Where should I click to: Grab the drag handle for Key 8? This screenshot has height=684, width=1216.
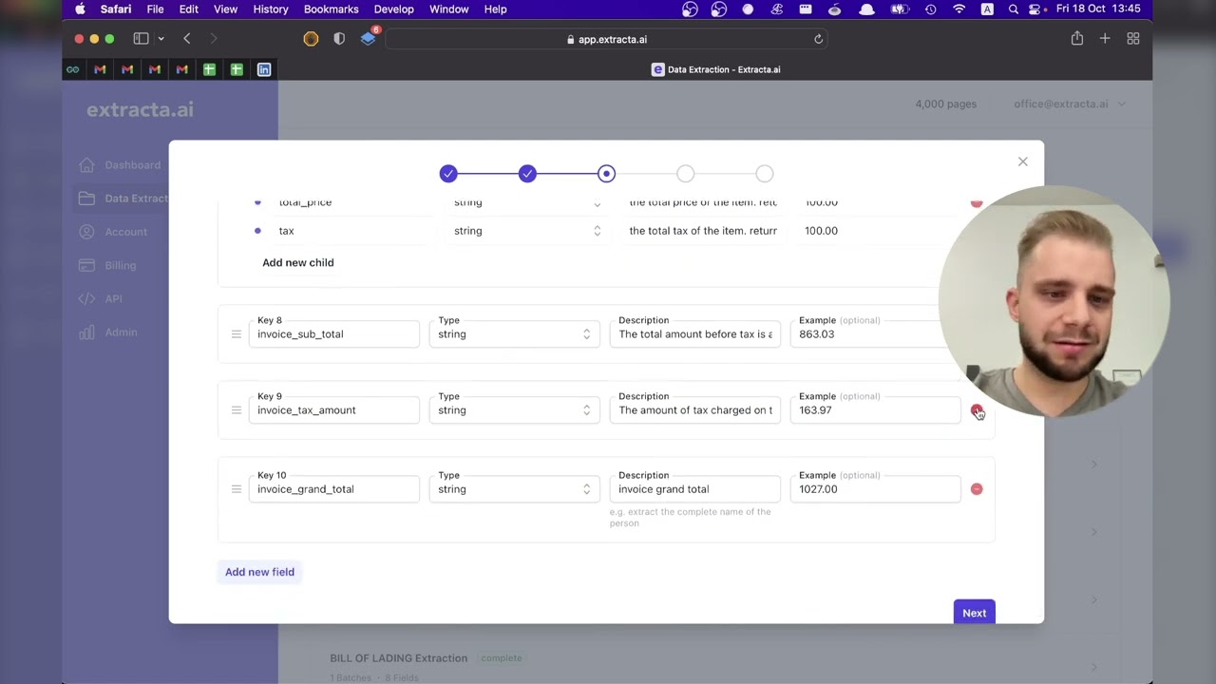click(x=237, y=334)
